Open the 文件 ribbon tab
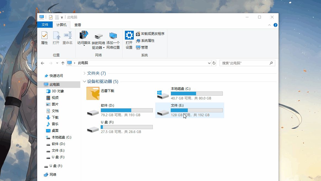 (x=45, y=25)
